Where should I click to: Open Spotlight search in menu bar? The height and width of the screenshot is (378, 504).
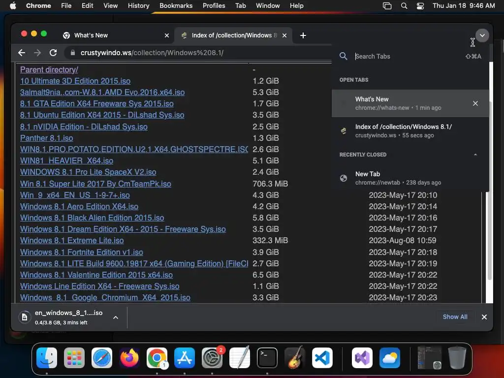pos(404,6)
